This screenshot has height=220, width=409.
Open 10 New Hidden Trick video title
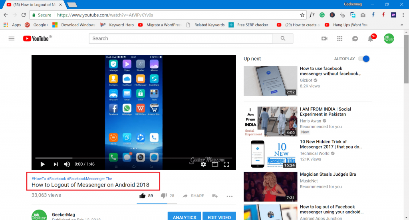click(331, 144)
